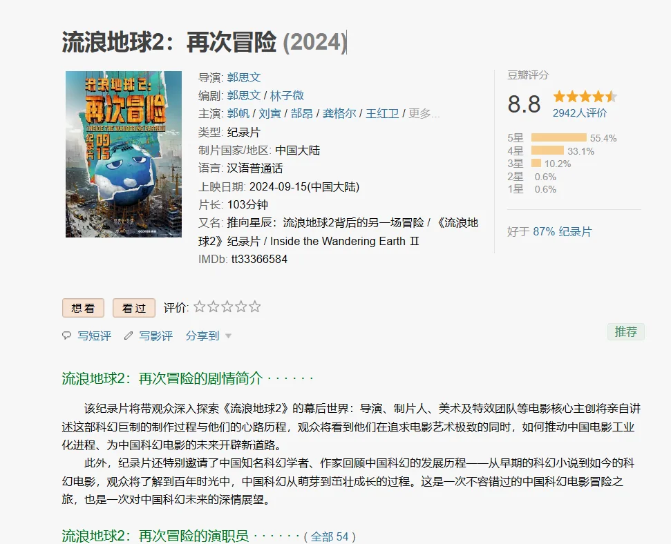Click the 1星 rating row label
Screen dimensions: 671x544
click(516, 189)
